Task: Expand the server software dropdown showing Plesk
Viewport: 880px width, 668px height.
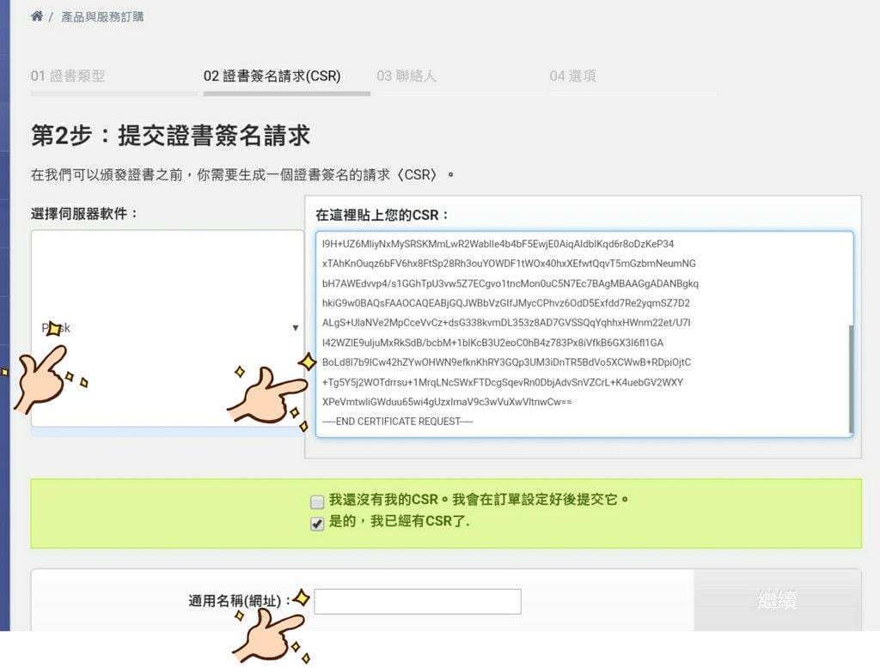Action: point(168,328)
